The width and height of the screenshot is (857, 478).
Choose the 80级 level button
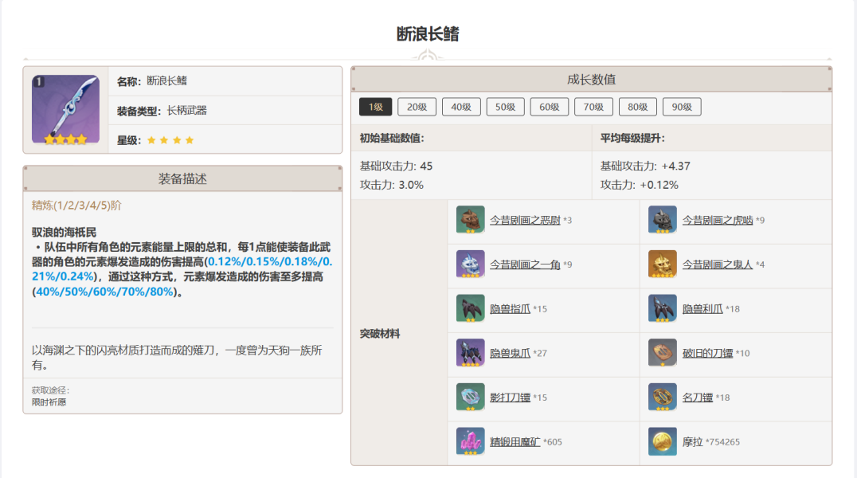(637, 107)
